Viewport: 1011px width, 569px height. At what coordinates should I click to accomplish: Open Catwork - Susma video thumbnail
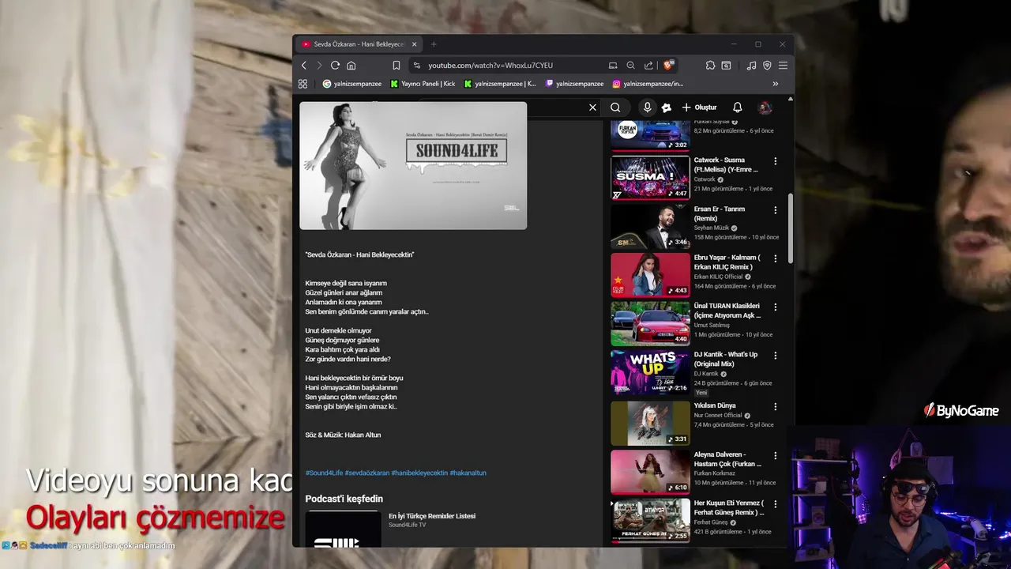coord(650,177)
